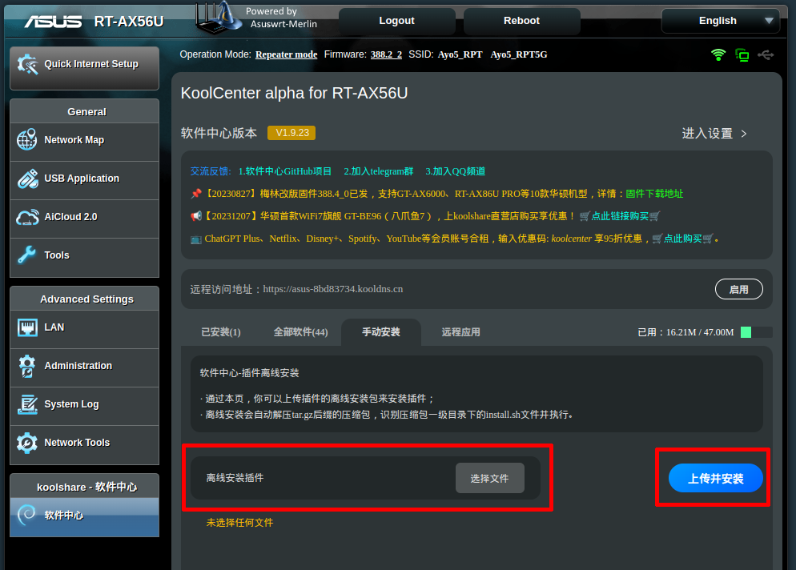Click the 未选择任何文件 status text

239,523
